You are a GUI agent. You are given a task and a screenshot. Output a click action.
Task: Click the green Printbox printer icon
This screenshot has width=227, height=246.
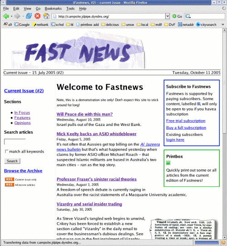click(x=168, y=163)
